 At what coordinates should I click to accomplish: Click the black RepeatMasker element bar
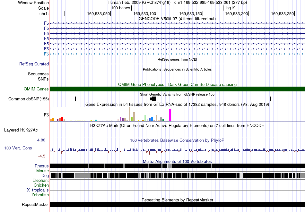coord(178,204)
